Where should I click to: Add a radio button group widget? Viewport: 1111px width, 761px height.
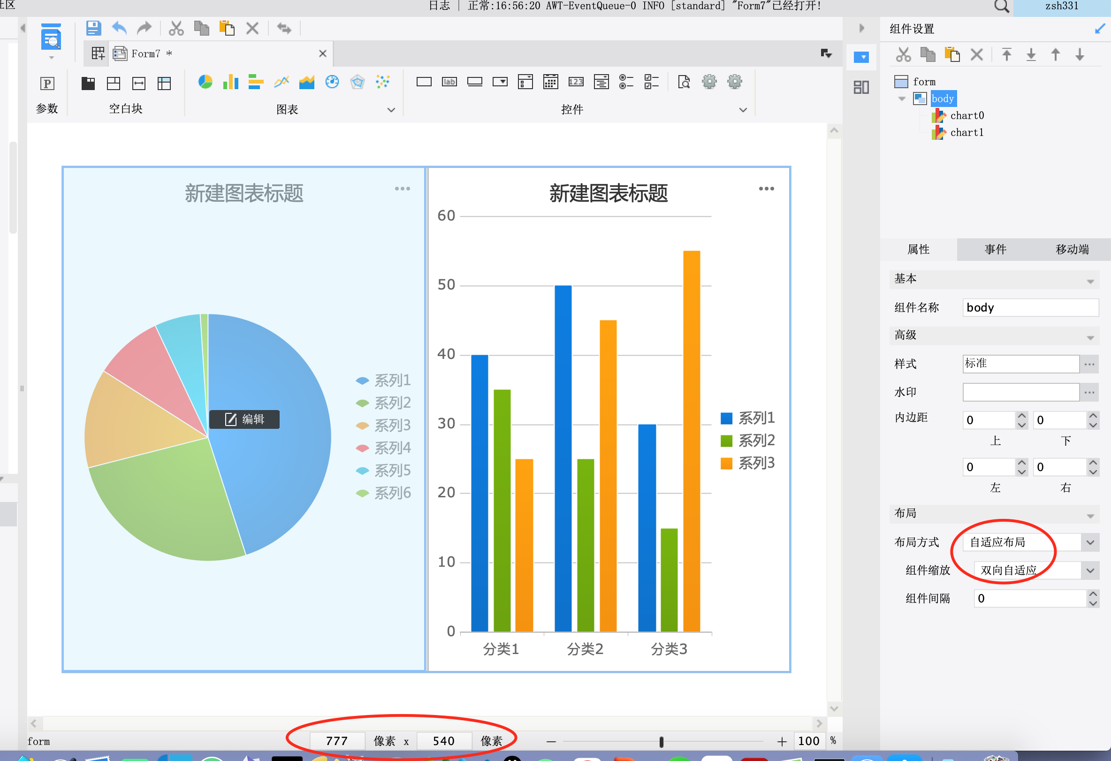click(x=626, y=82)
